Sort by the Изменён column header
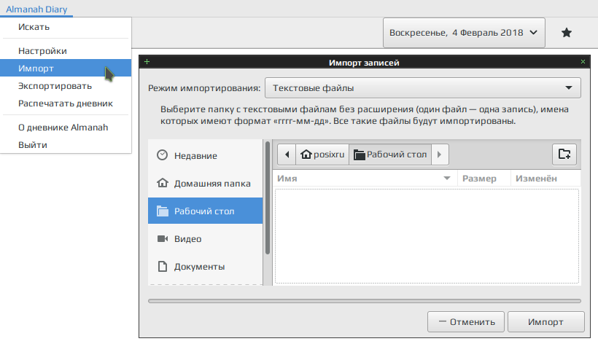The width and height of the screenshot is (598, 344). (545, 179)
